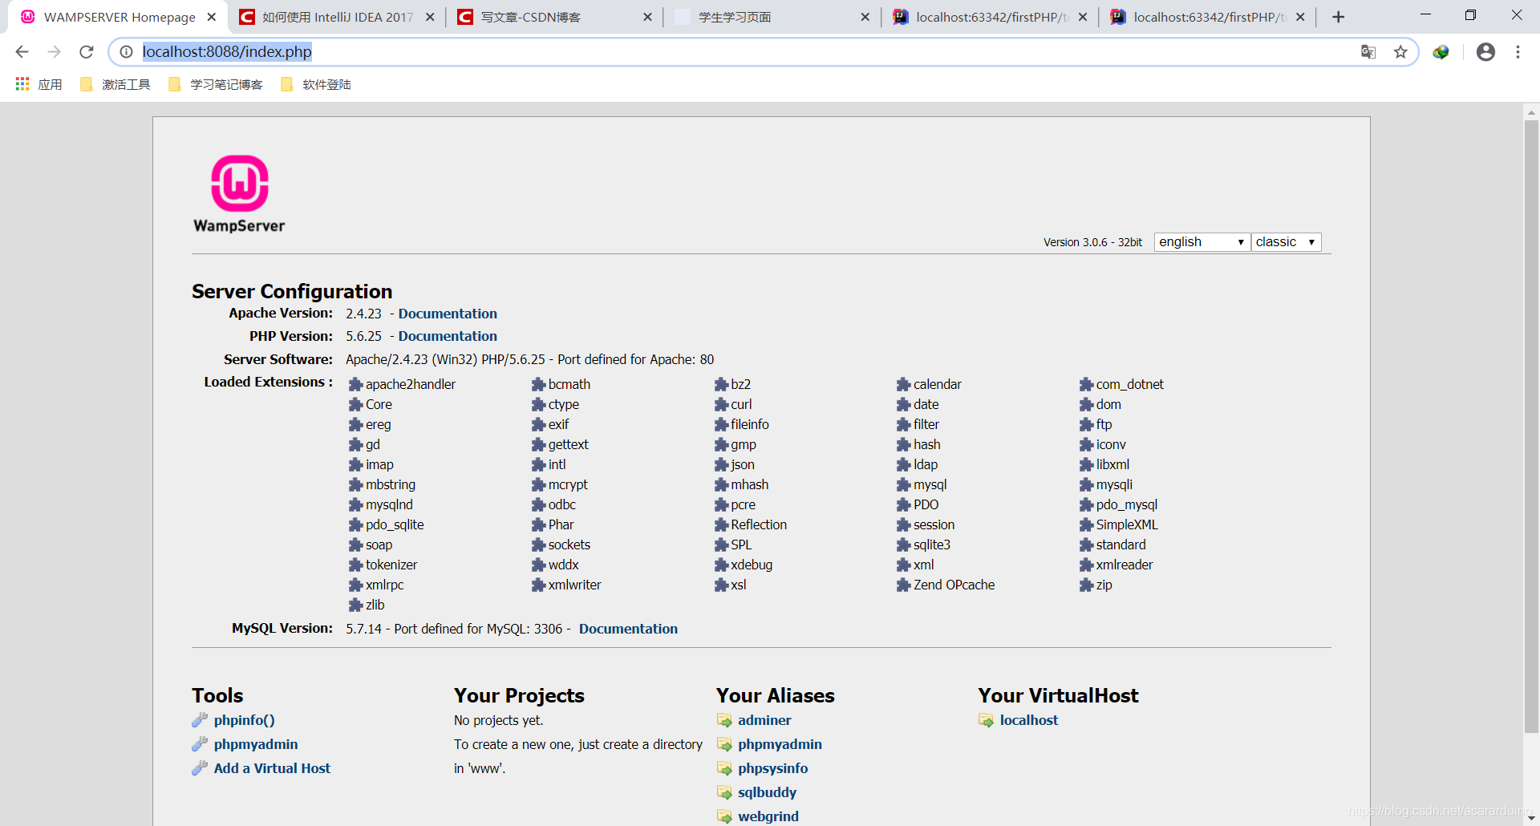The width and height of the screenshot is (1540, 826).
Task: Click the colorful extension icon in toolbar
Action: coord(1441,51)
